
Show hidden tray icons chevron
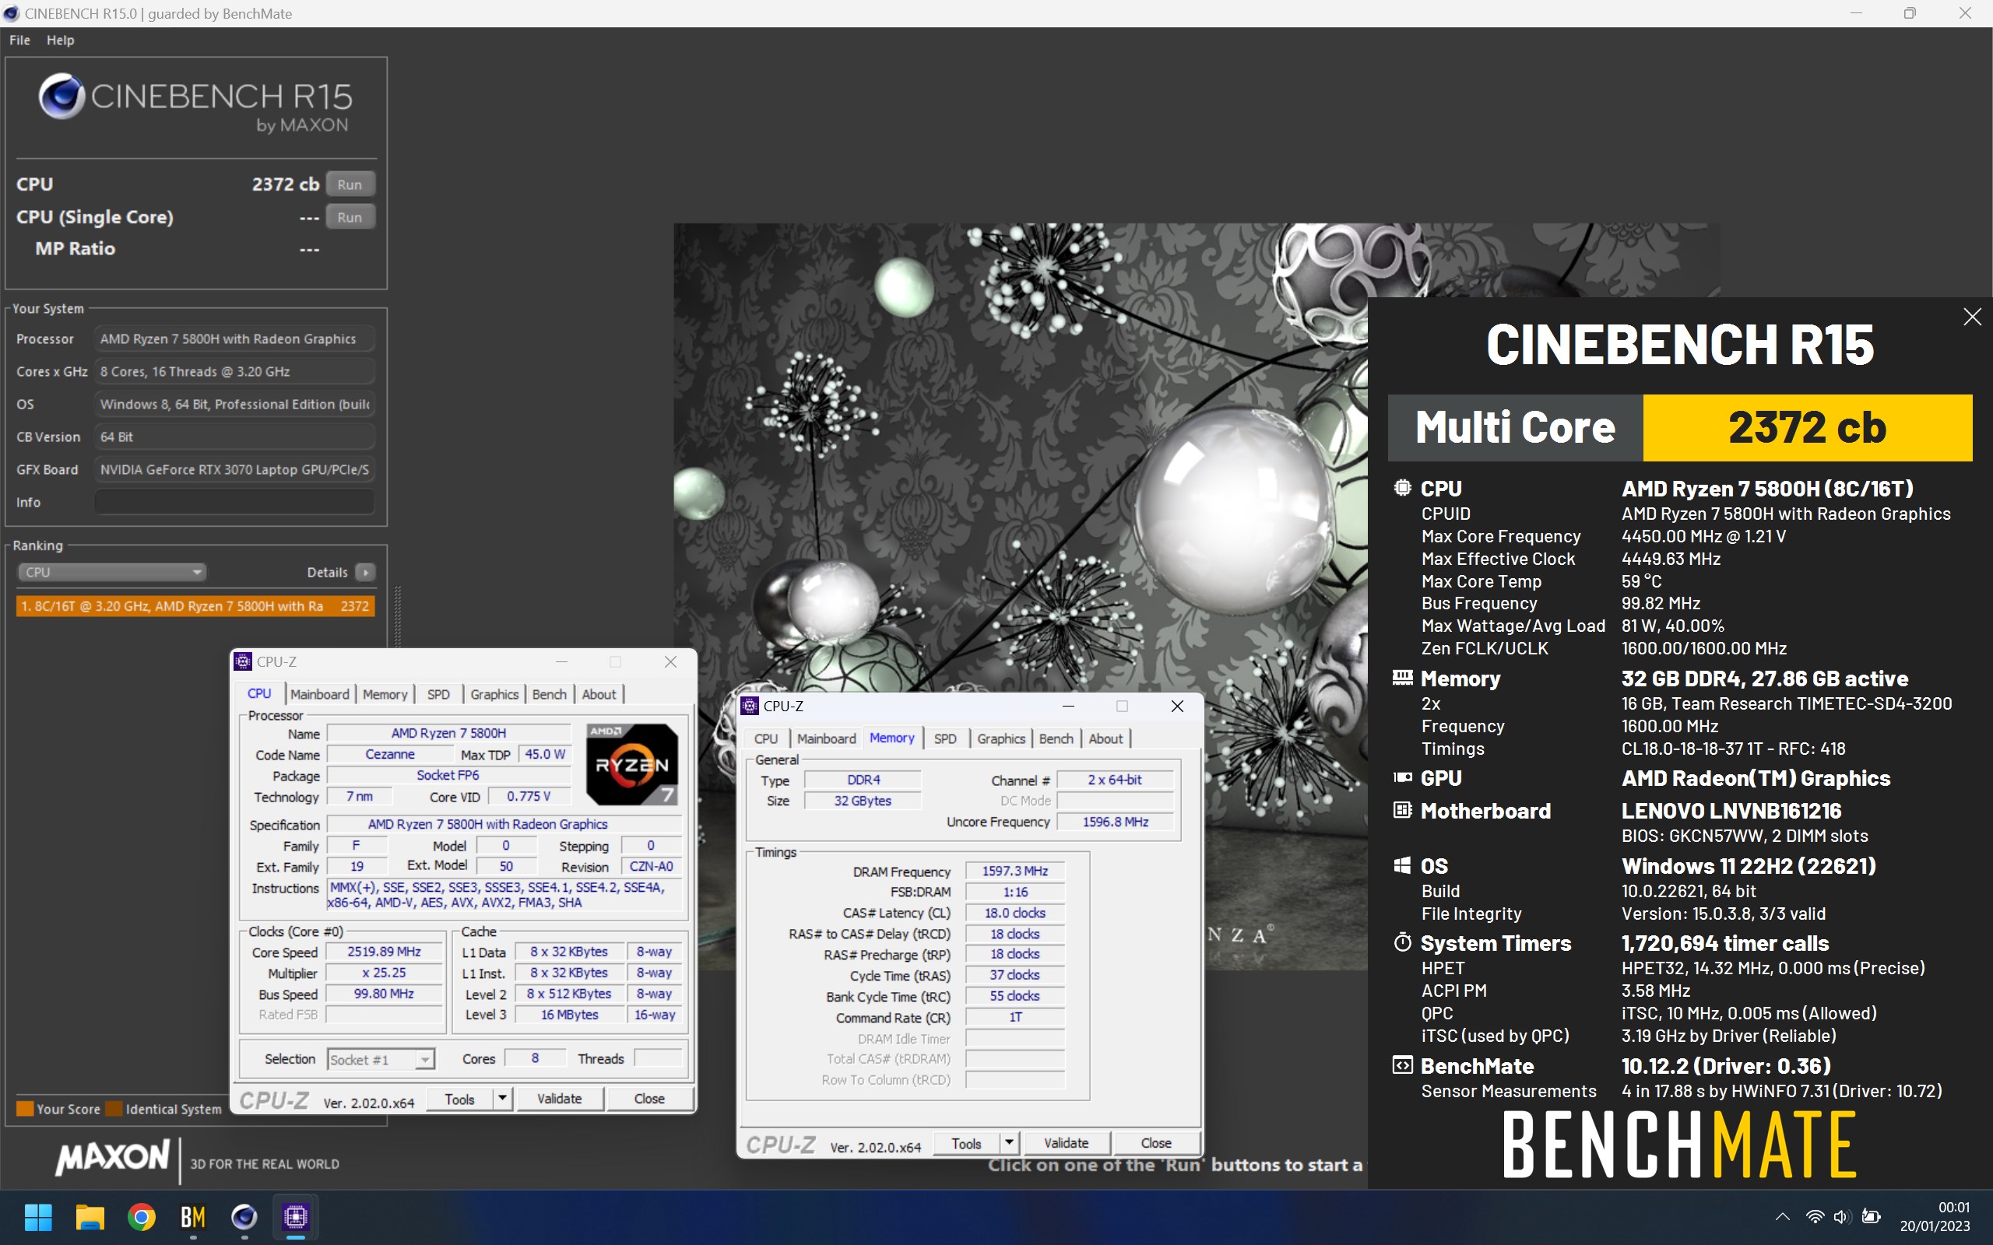(x=1782, y=1217)
